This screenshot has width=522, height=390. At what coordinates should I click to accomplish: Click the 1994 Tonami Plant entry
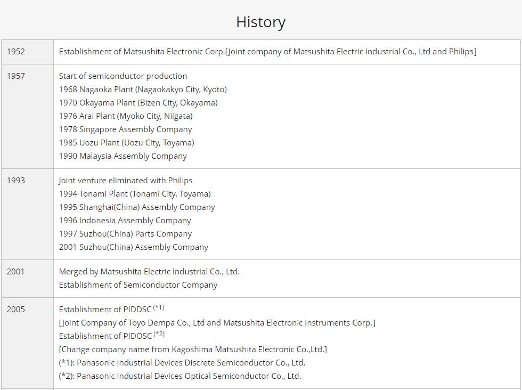(135, 194)
